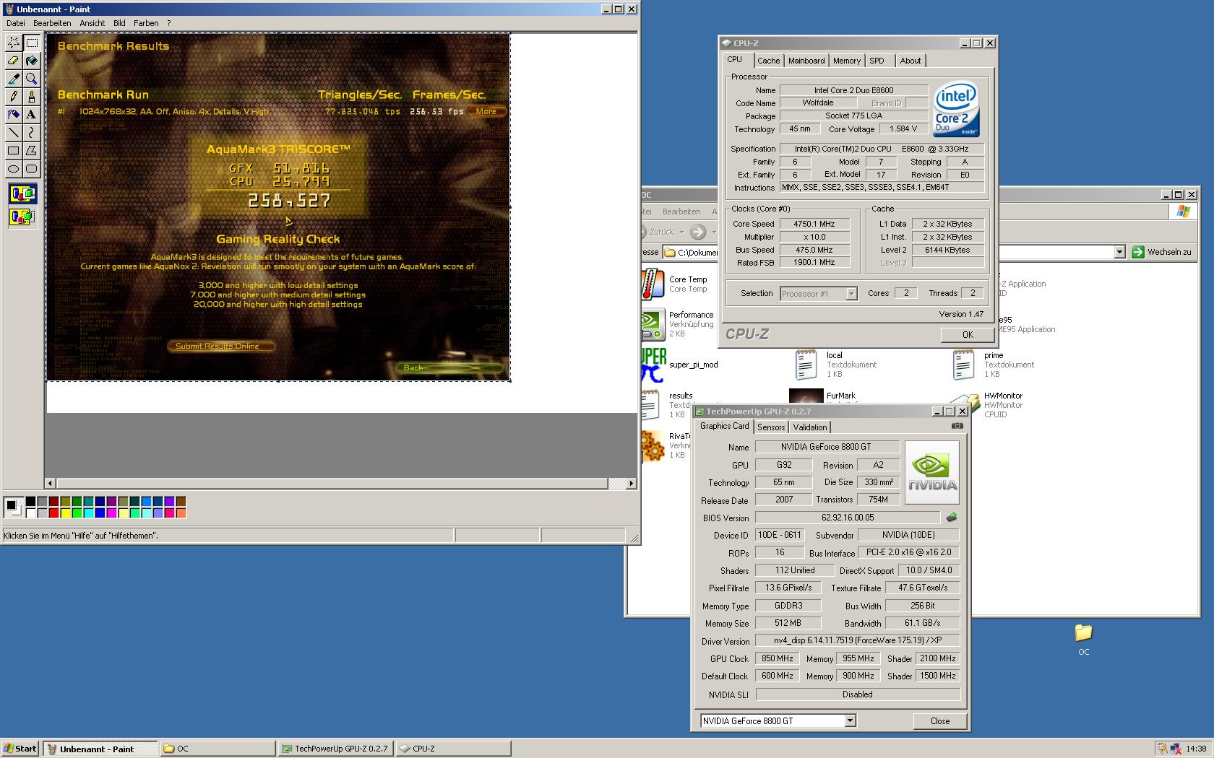Select the local text document icon
Image resolution: width=1214 pixels, height=758 pixels.
coord(806,365)
